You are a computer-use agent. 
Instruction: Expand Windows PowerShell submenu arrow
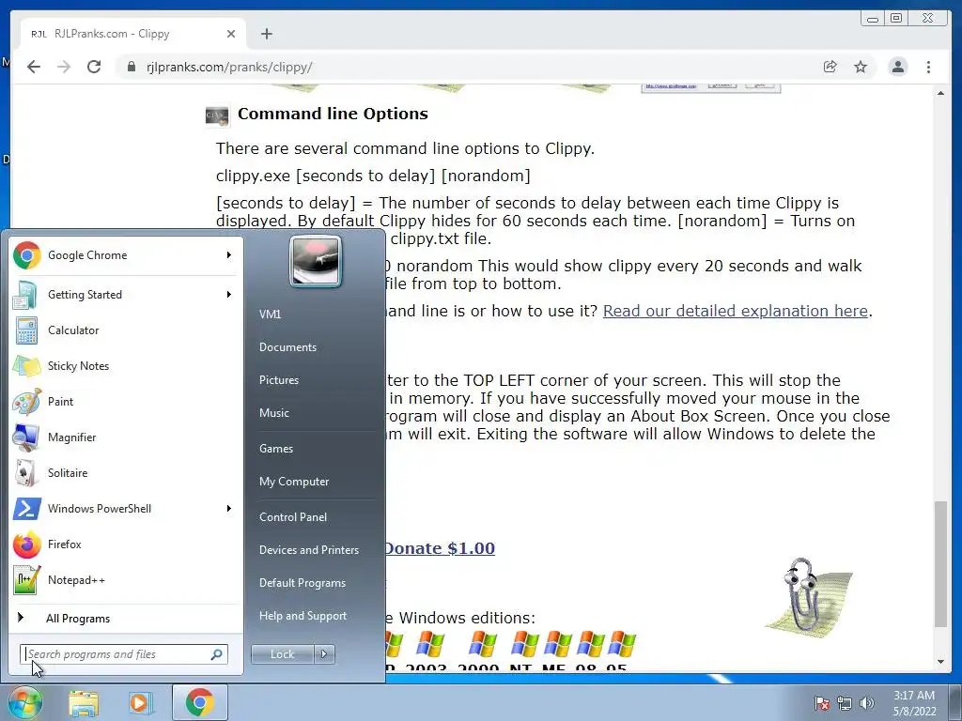click(229, 509)
